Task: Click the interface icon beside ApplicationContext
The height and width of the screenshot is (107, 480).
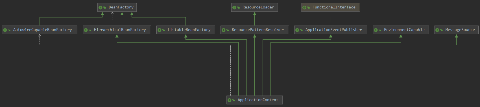Action: pyautogui.click(x=230, y=100)
